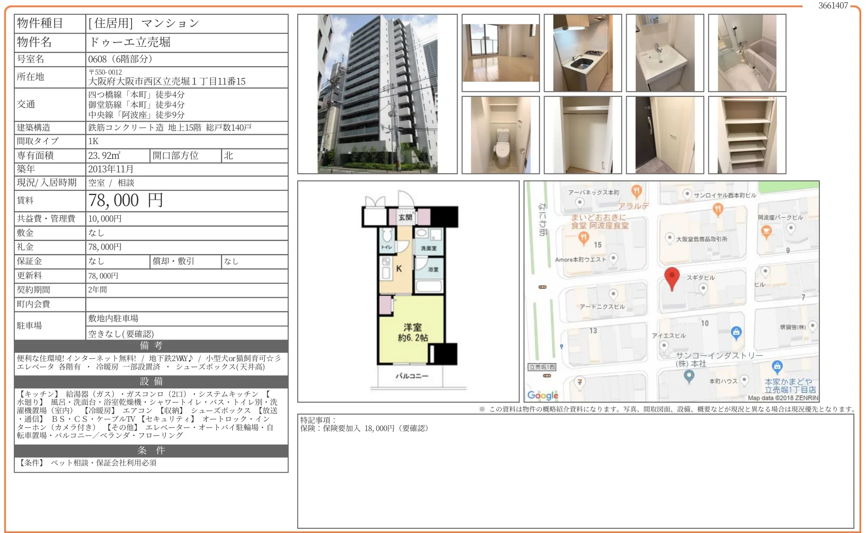Open the building exterior photo

[x=377, y=94]
